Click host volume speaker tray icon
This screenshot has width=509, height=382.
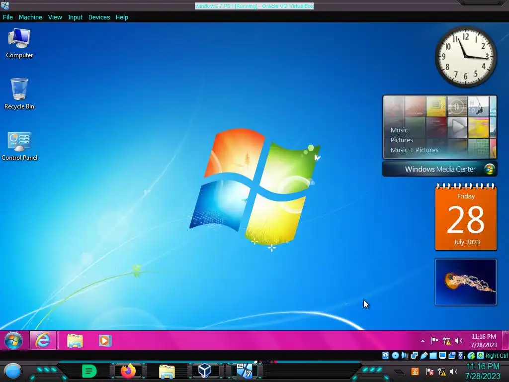point(454,371)
